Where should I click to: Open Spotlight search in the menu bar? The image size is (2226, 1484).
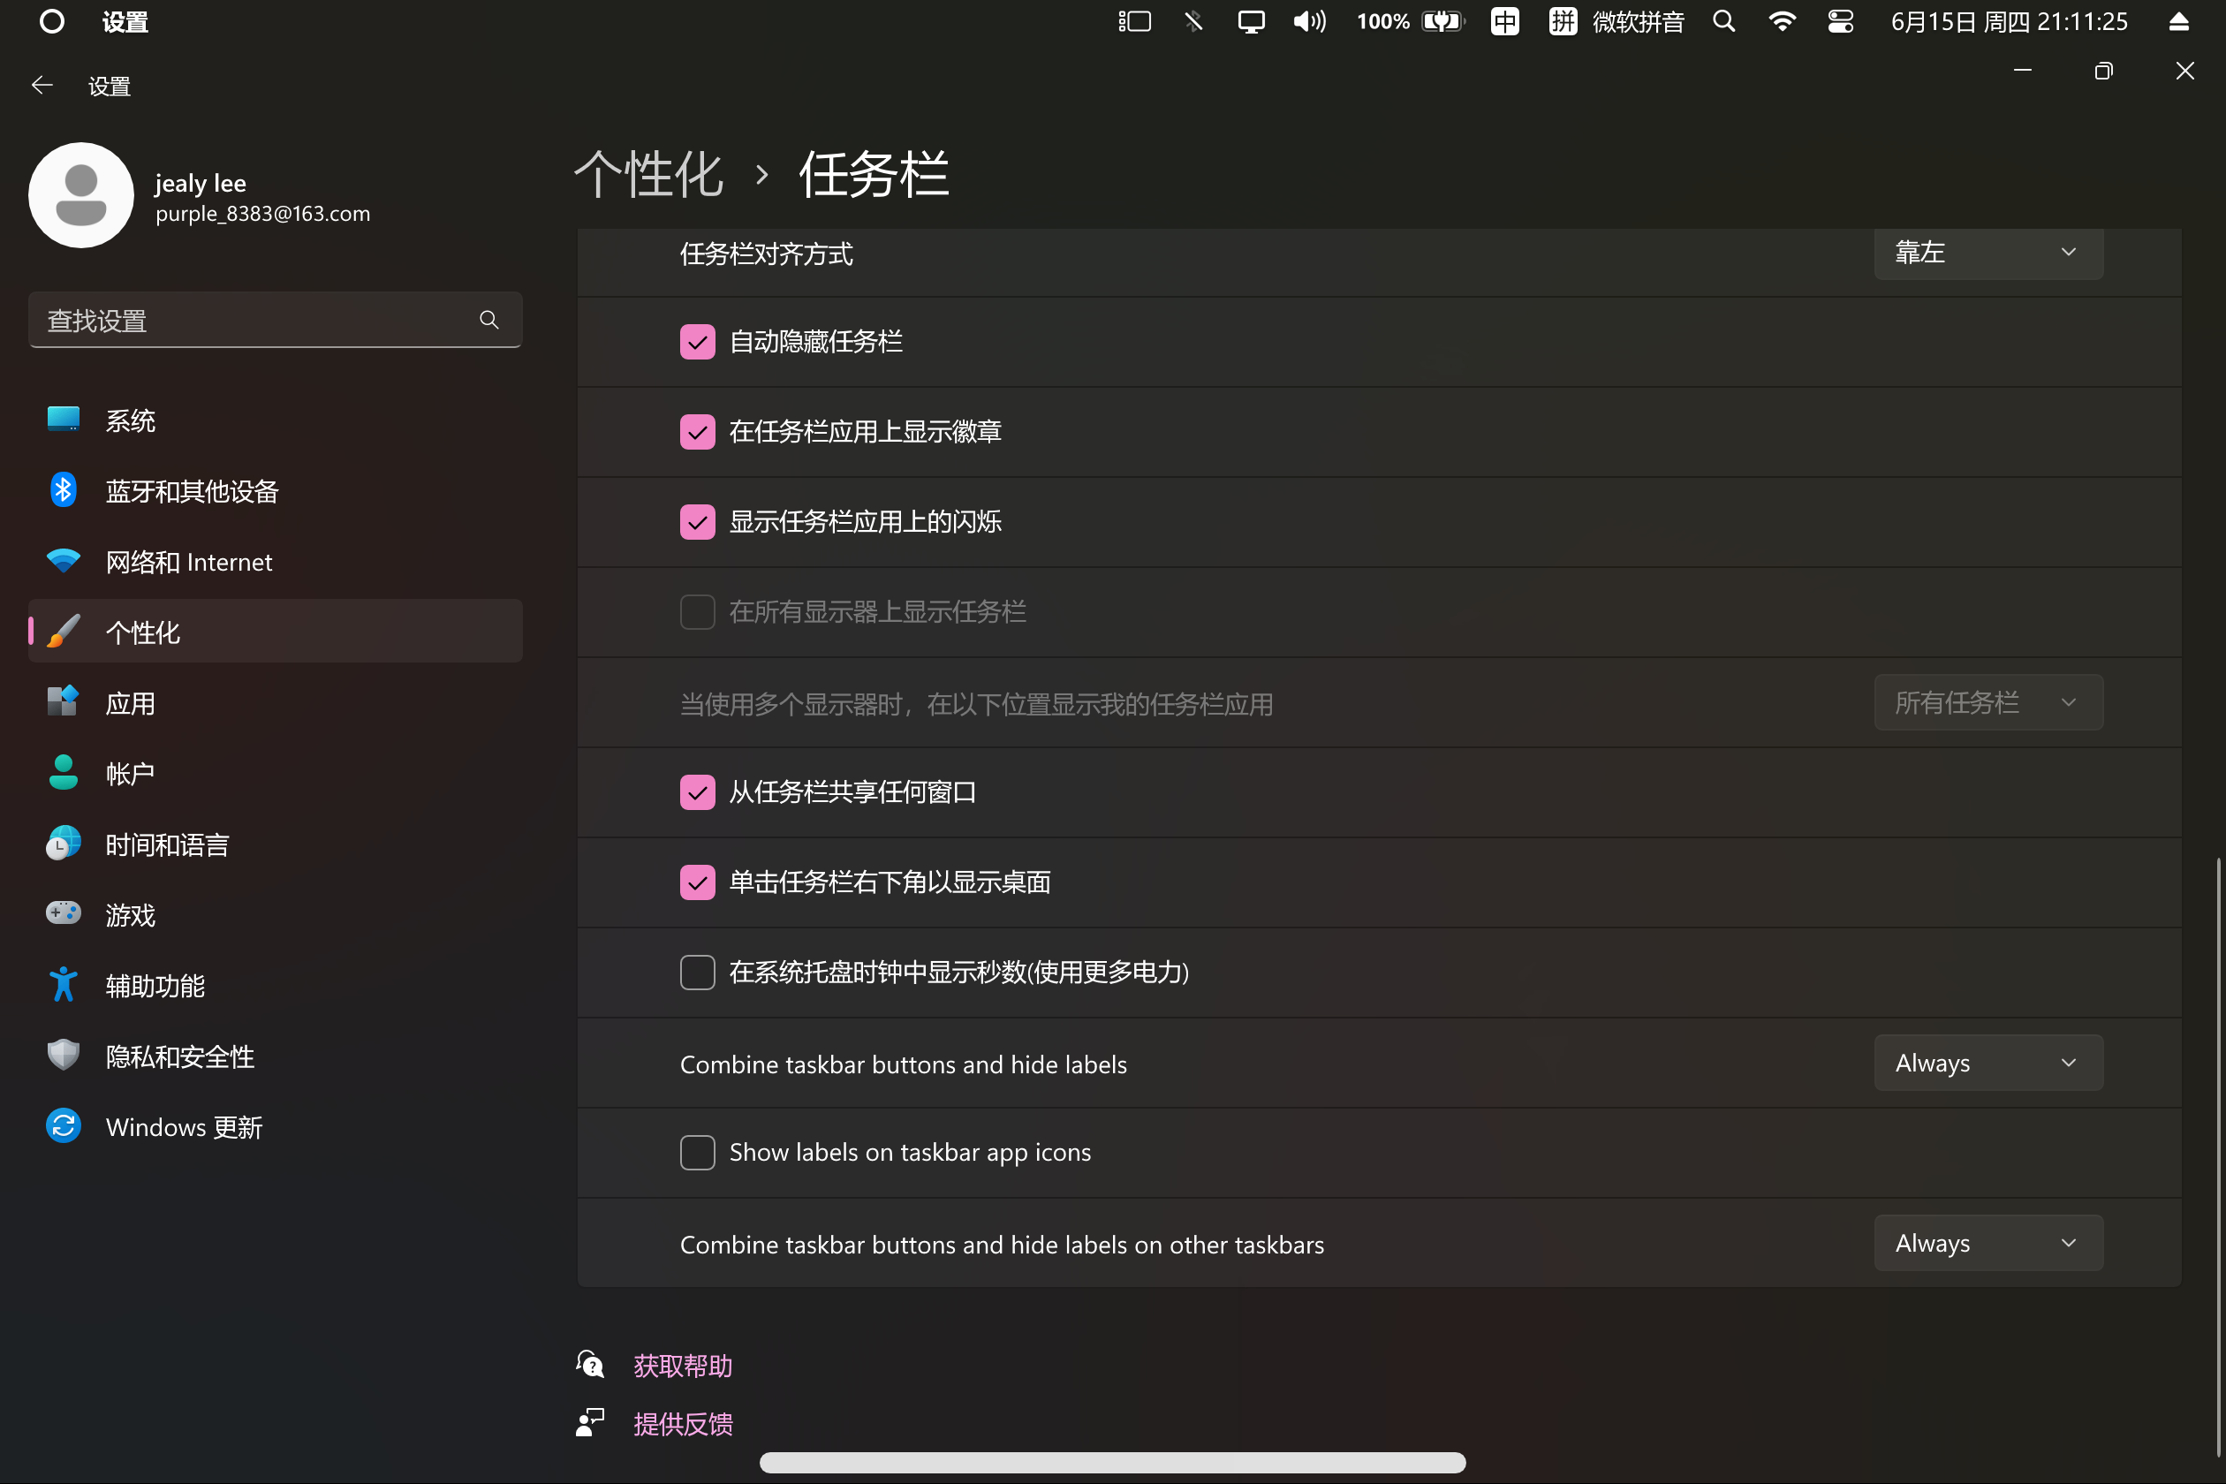1724,22
